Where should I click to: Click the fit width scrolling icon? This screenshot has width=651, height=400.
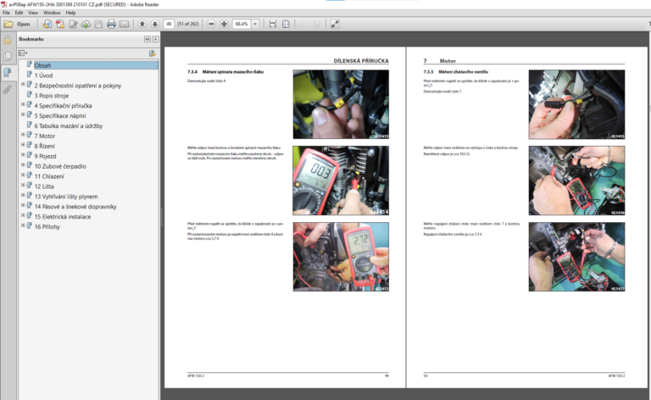[273, 24]
